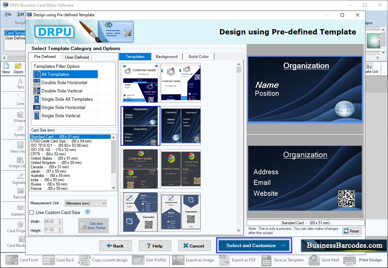This screenshot has width=388, height=268.
Task: Select the dark blue wave vertical template thumbnail
Action: [x=181, y=126]
